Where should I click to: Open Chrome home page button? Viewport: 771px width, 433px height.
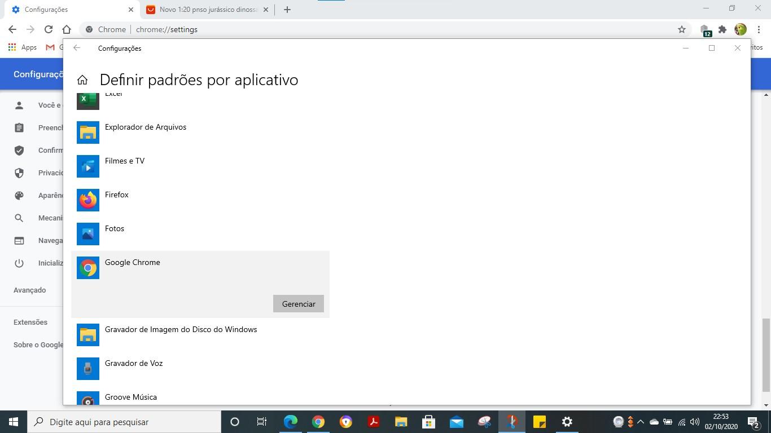click(x=67, y=29)
